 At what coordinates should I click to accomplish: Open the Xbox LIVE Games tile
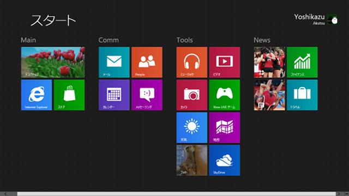click(225, 95)
